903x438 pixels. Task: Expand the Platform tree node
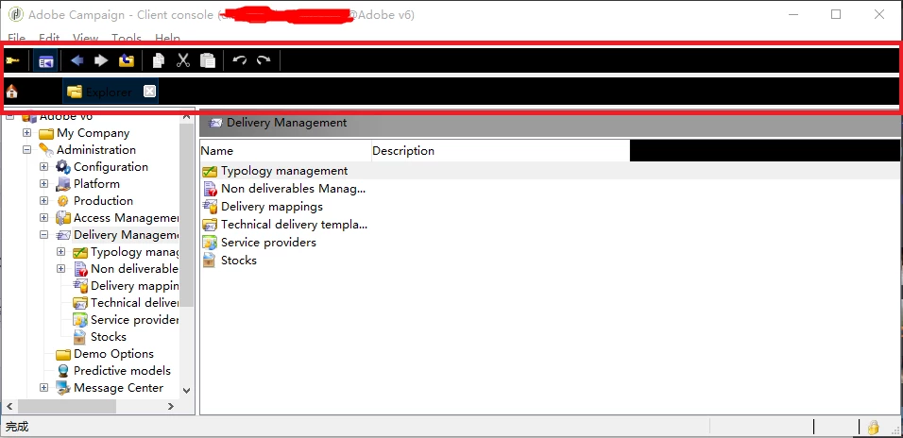(43, 184)
